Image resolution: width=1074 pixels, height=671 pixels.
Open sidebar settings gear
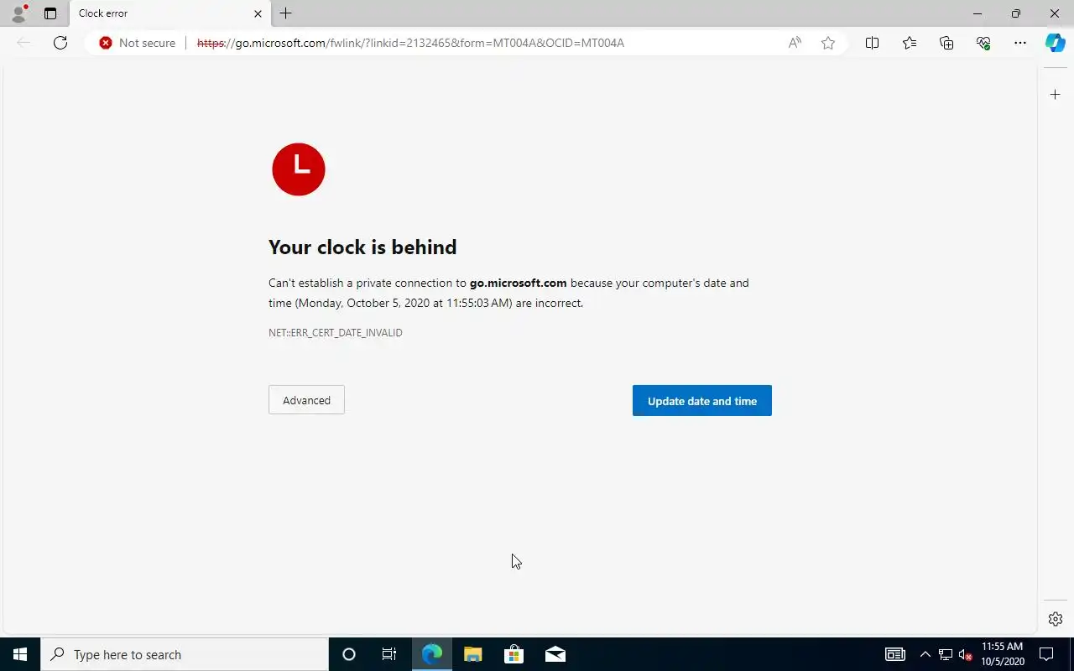pos(1056,619)
